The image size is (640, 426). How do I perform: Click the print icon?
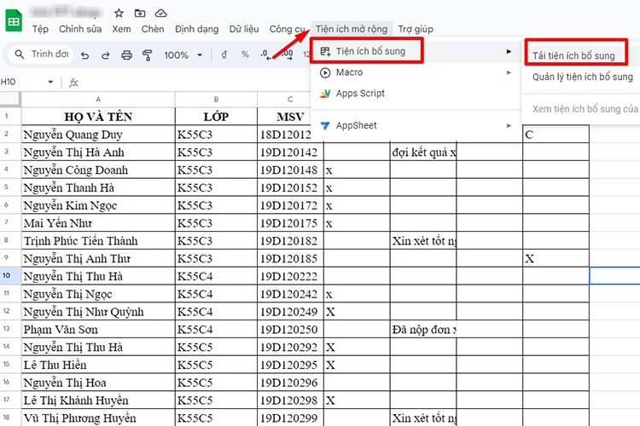127,55
